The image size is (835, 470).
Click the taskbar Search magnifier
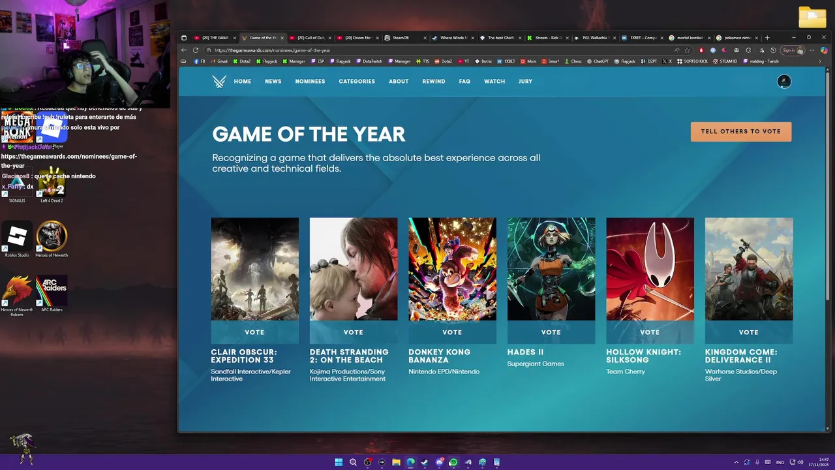tap(353, 462)
